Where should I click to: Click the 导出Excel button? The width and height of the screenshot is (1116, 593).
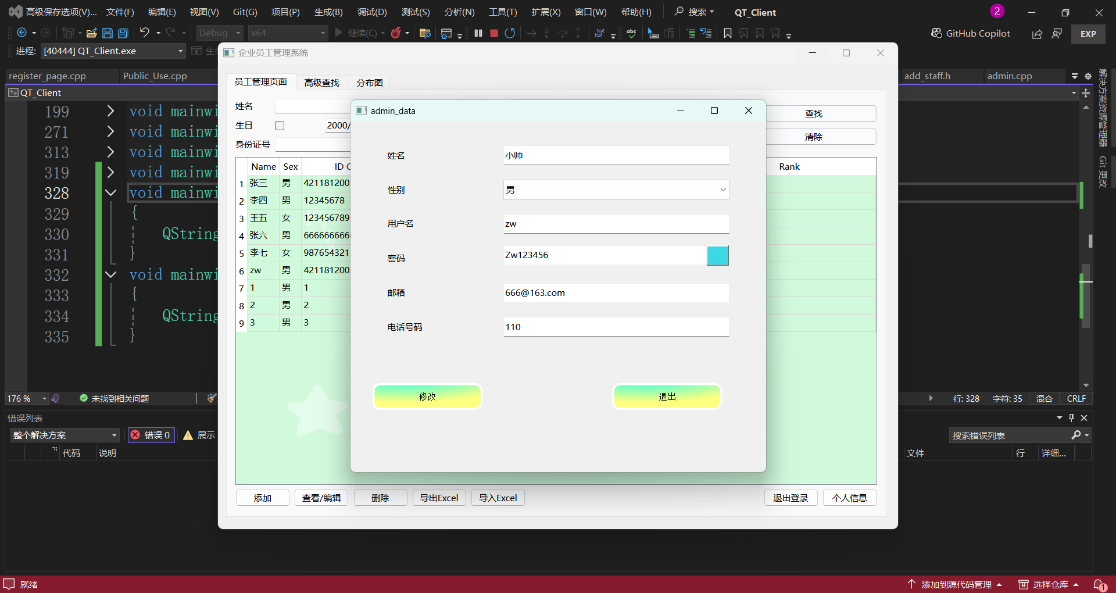tap(439, 498)
